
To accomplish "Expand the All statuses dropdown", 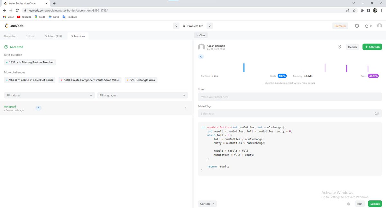I will (50, 95).
